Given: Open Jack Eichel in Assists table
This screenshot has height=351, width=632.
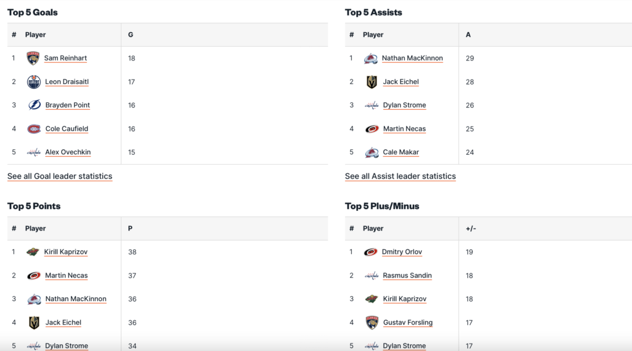Looking at the screenshot, I should [401, 82].
